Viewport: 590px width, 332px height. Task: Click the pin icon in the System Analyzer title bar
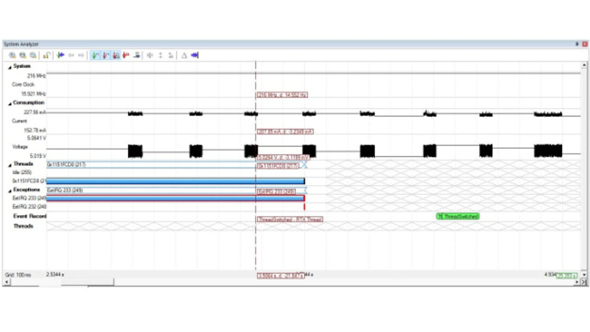[x=577, y=44]
